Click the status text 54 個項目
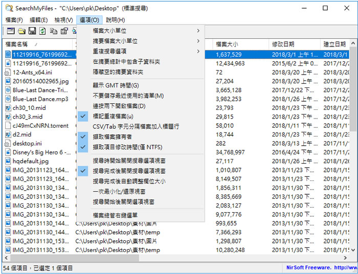Viewport: 358px width, 274px height. coord(15,268)
